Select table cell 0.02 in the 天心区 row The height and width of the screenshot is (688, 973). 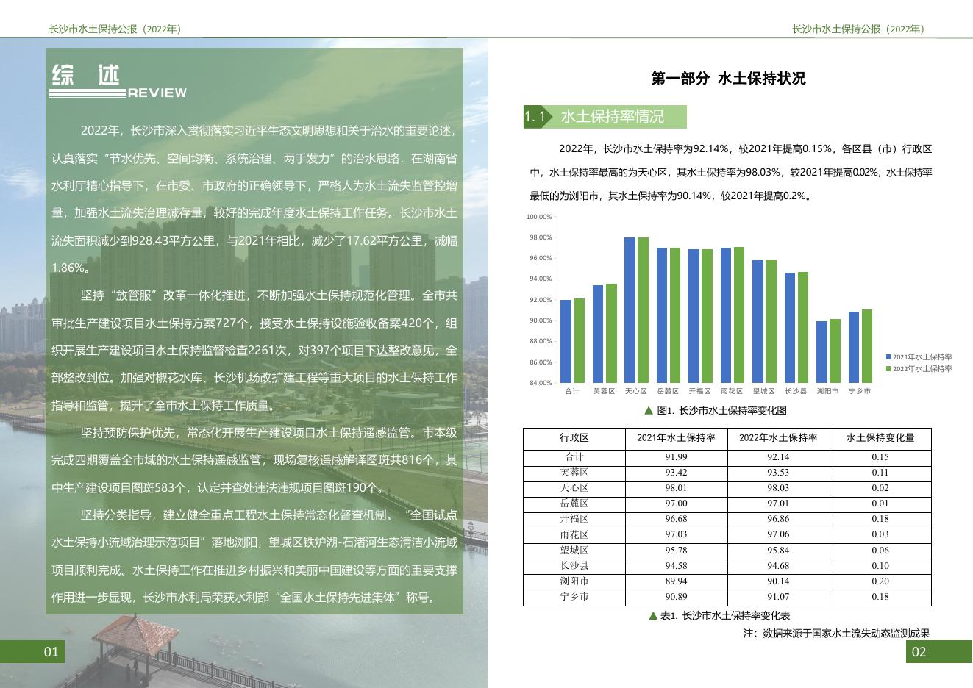click(x=880, y=488)
